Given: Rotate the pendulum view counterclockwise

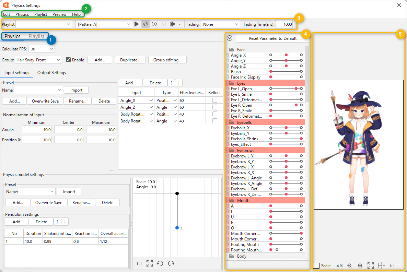Looking at the screenshot, I should coord(160,263).
